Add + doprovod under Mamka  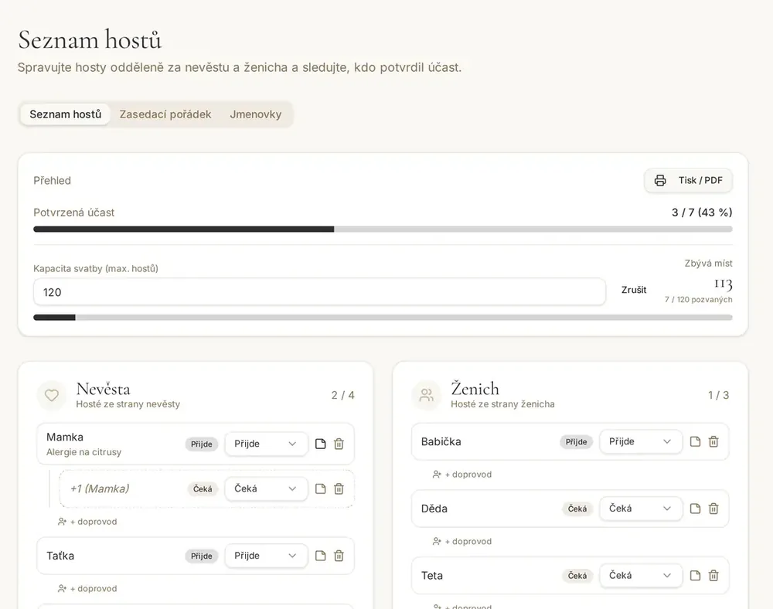click(x=88, y=522)
